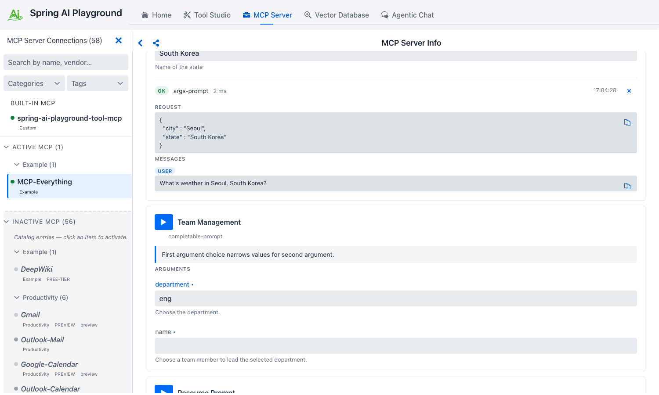Viewport: 659px width, 395px height.
Task: Activate the Gmail catalog entry
Action: (30, 315)
